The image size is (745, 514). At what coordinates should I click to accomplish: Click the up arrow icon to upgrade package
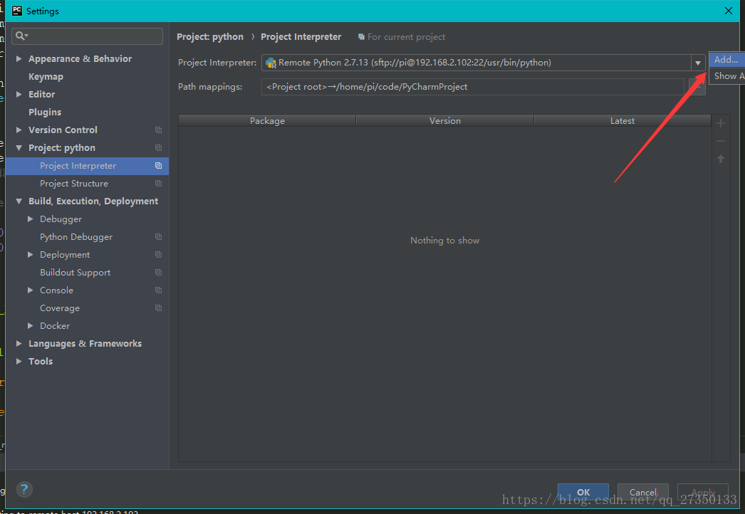pyautogui.click(x=720, y=159)
